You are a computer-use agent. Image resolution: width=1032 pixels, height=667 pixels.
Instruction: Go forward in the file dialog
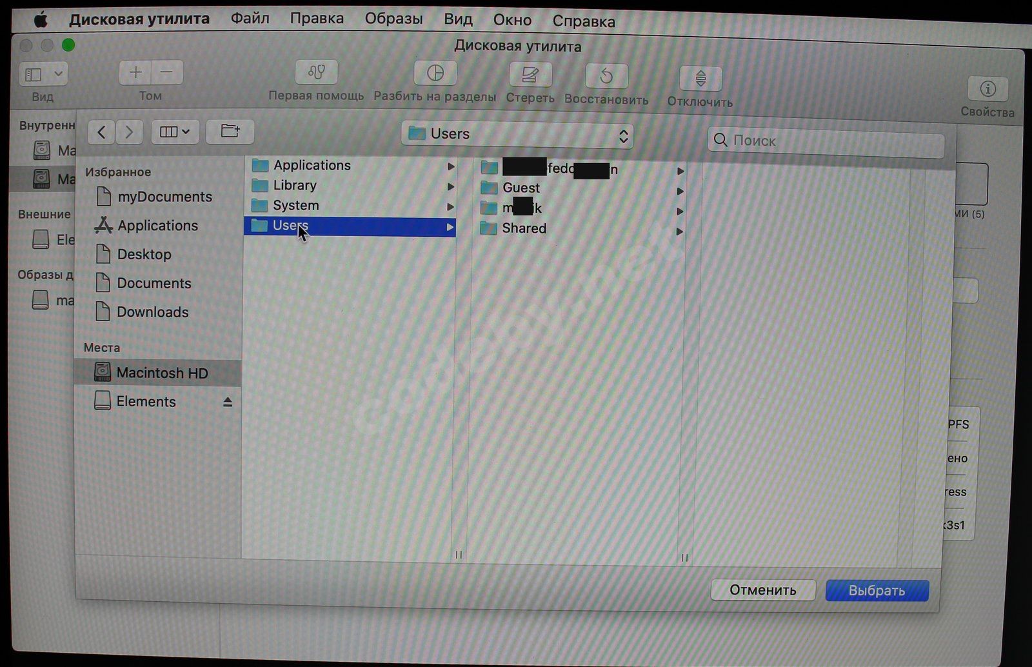[x=129, y=132]
